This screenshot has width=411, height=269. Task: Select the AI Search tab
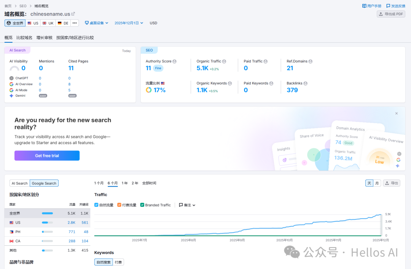(x=19, y=183)
